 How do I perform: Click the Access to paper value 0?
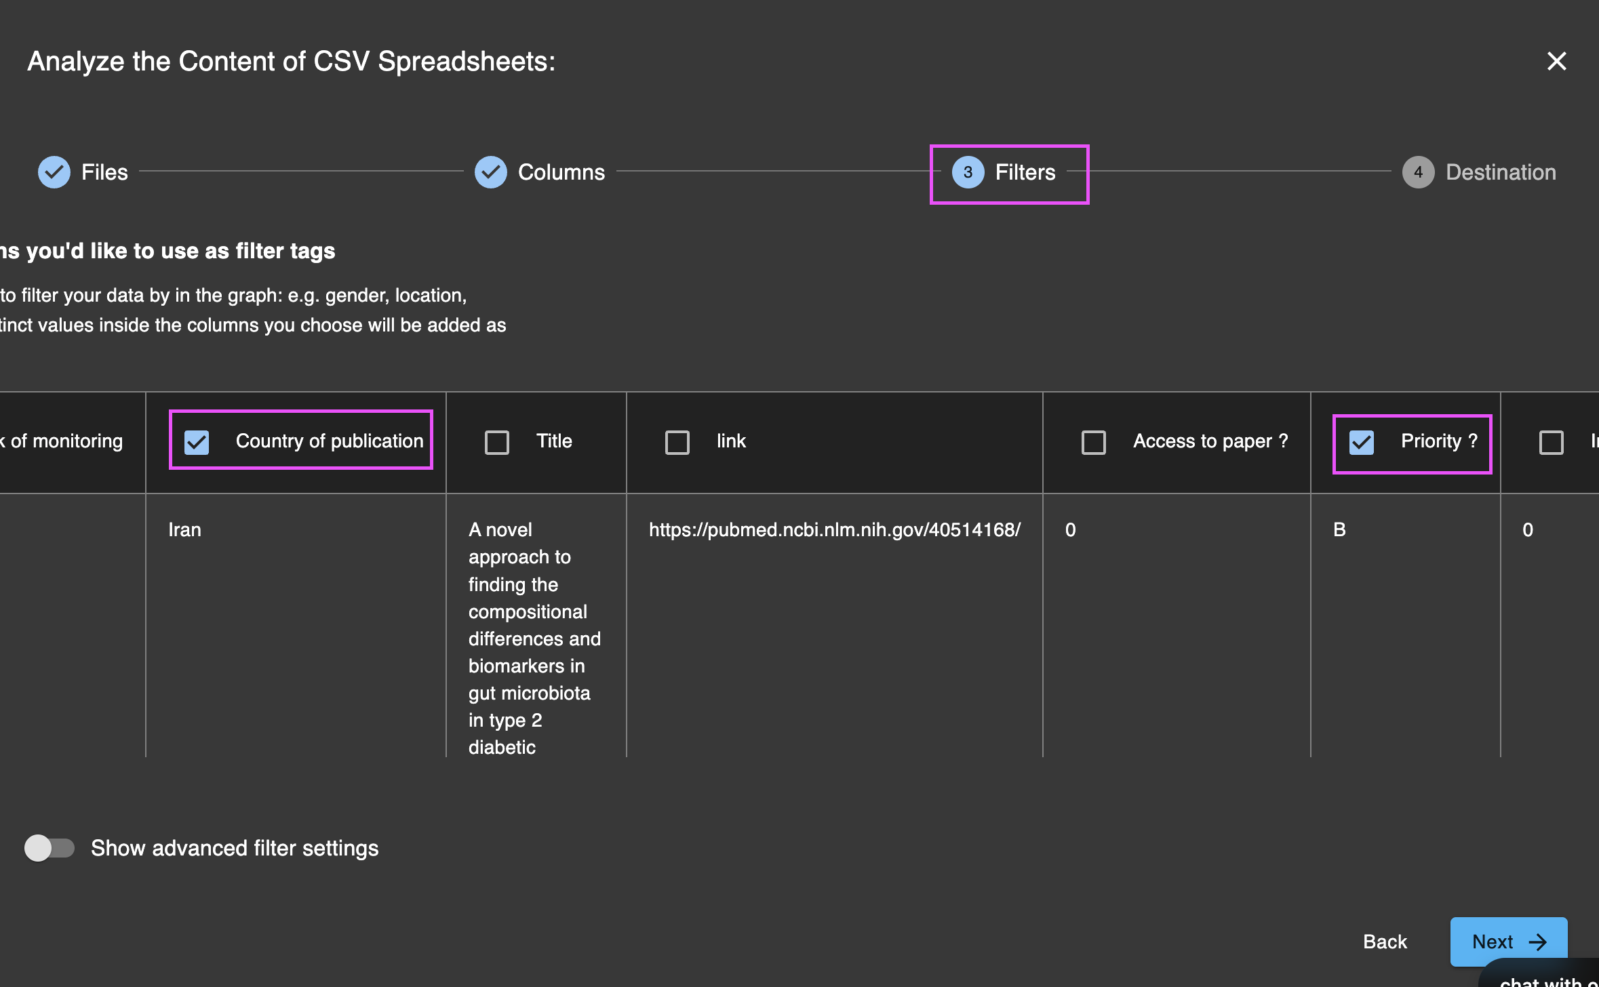coord(1070,529)
